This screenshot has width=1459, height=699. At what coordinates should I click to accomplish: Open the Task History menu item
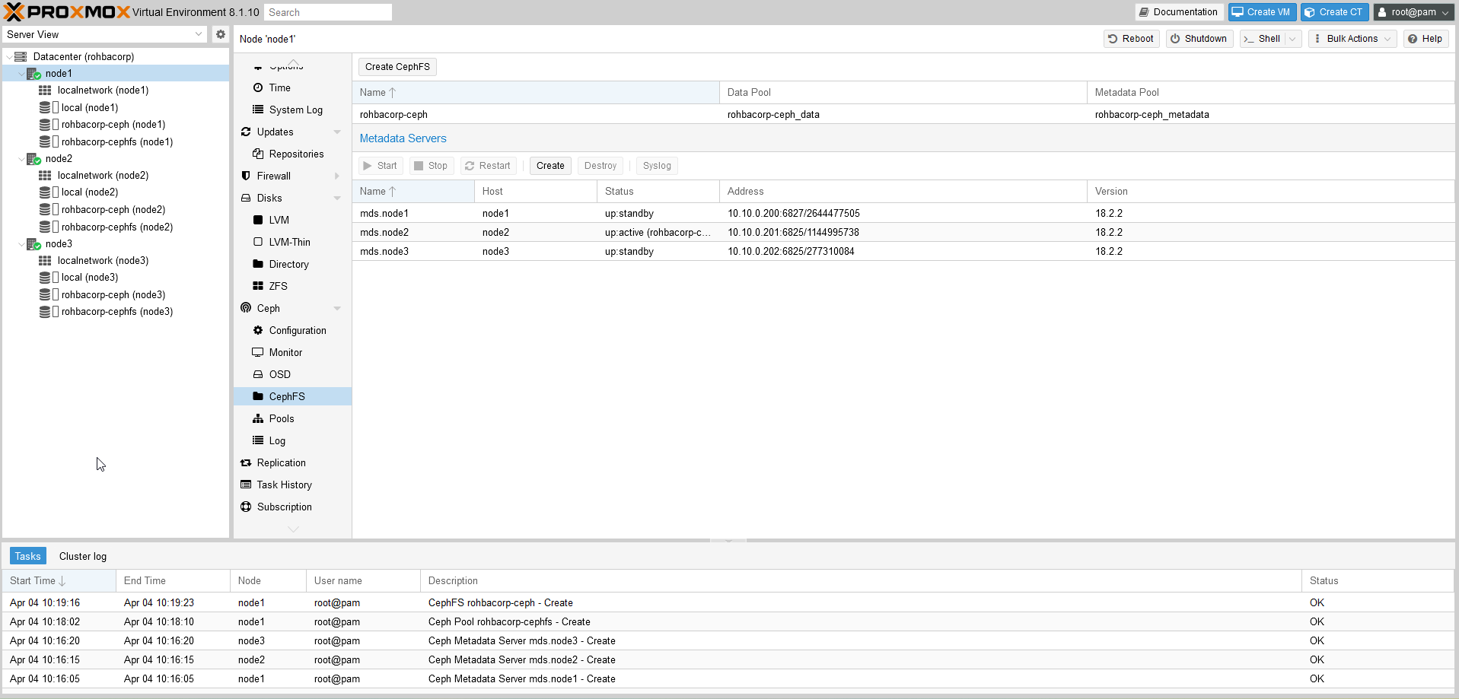click(292, 485)
